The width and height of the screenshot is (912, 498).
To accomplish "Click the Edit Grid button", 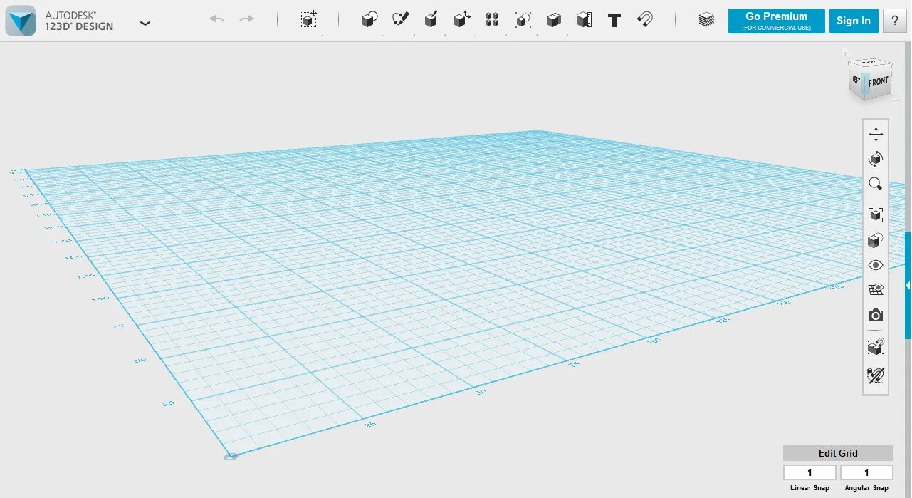I will 838,453.
